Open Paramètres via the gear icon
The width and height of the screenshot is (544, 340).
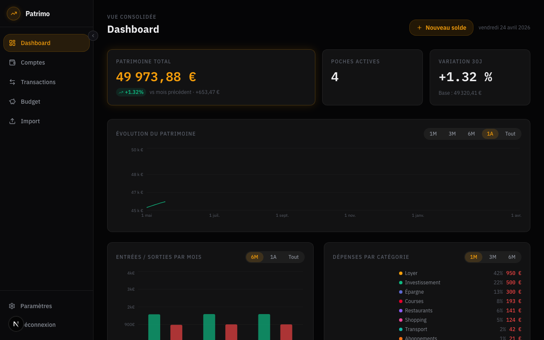click(11, 306)
